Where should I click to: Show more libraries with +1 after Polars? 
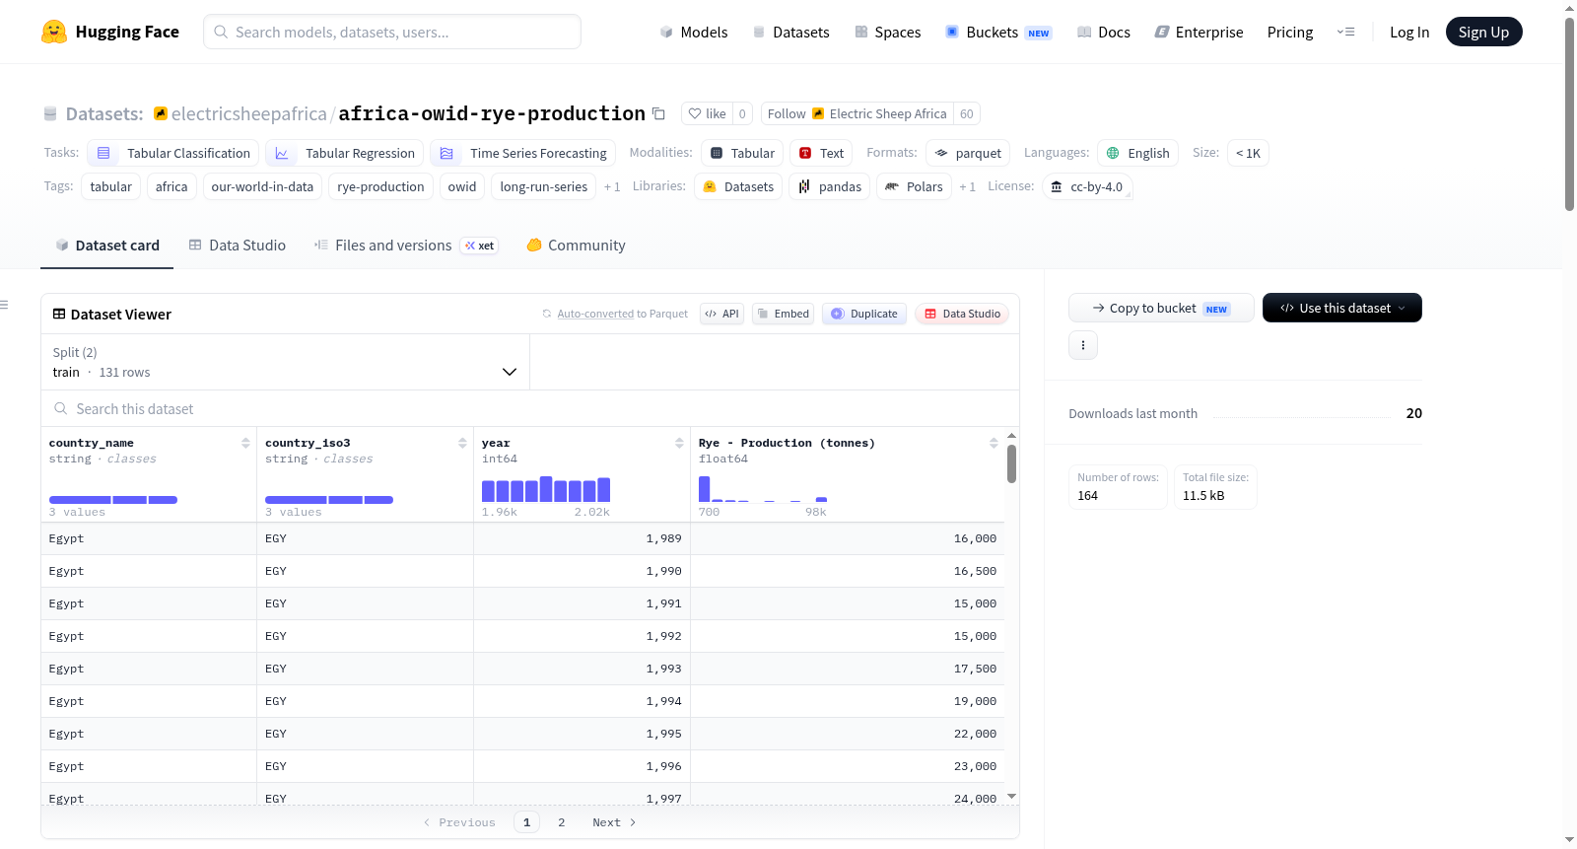point(967,187)
